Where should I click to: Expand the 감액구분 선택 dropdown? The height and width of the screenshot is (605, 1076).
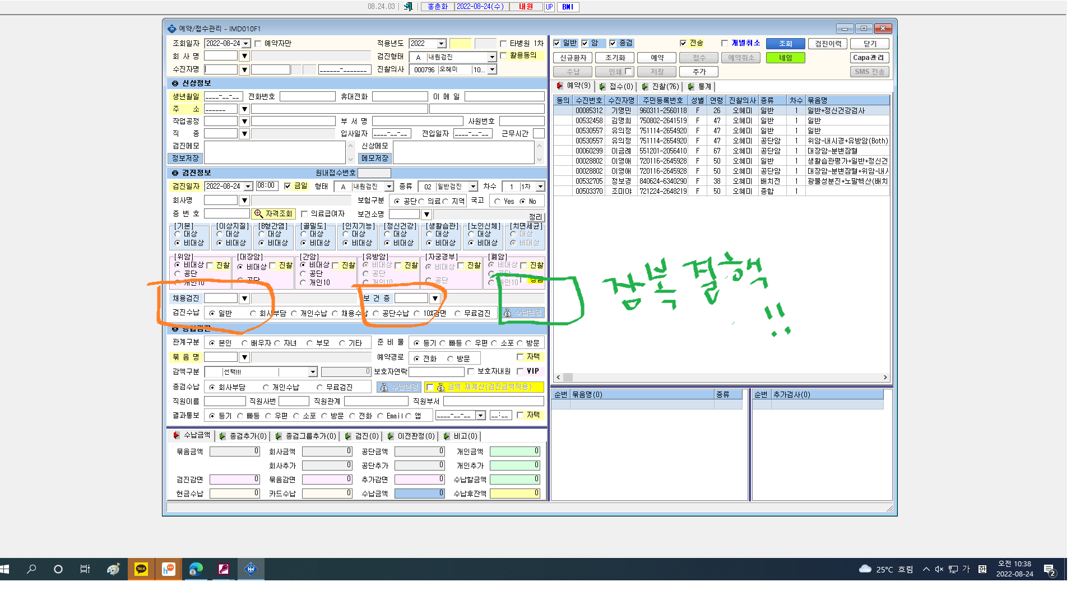pos(313,372)
